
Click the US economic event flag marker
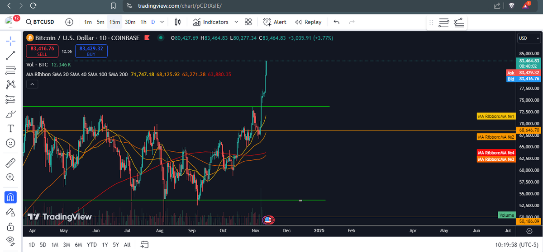[268, 220]
